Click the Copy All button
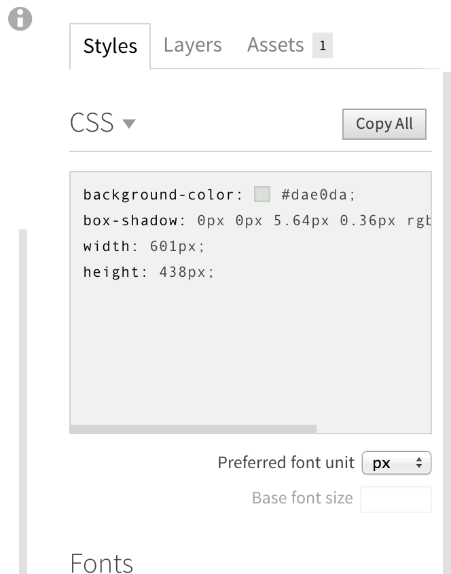 click(x=384, y=123)
